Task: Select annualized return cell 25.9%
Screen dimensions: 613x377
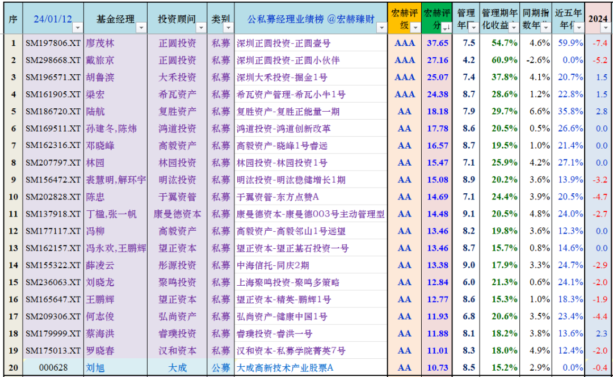Action: point(499,163)
